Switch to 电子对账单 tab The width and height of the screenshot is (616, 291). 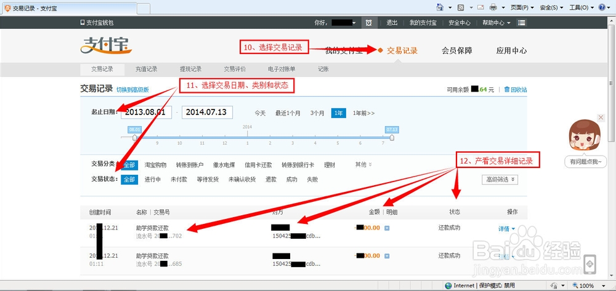tap(282, 69)
